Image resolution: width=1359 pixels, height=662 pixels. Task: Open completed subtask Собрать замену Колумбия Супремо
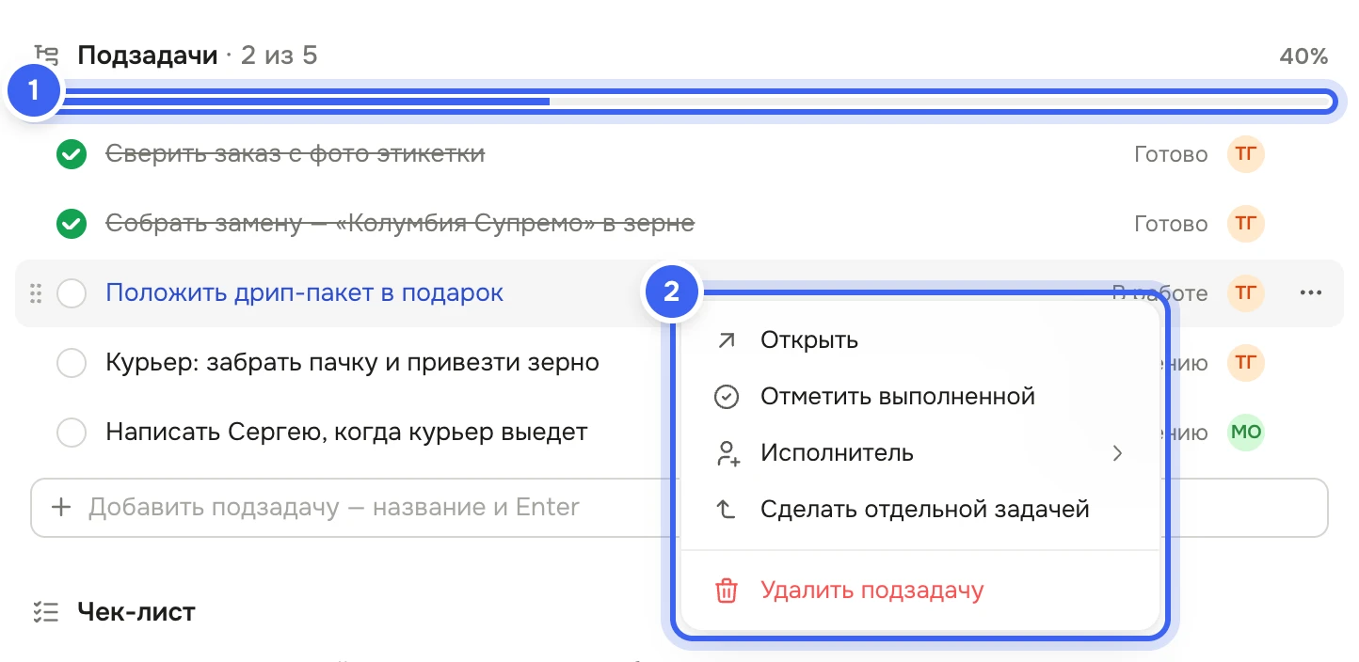[400, 224]
